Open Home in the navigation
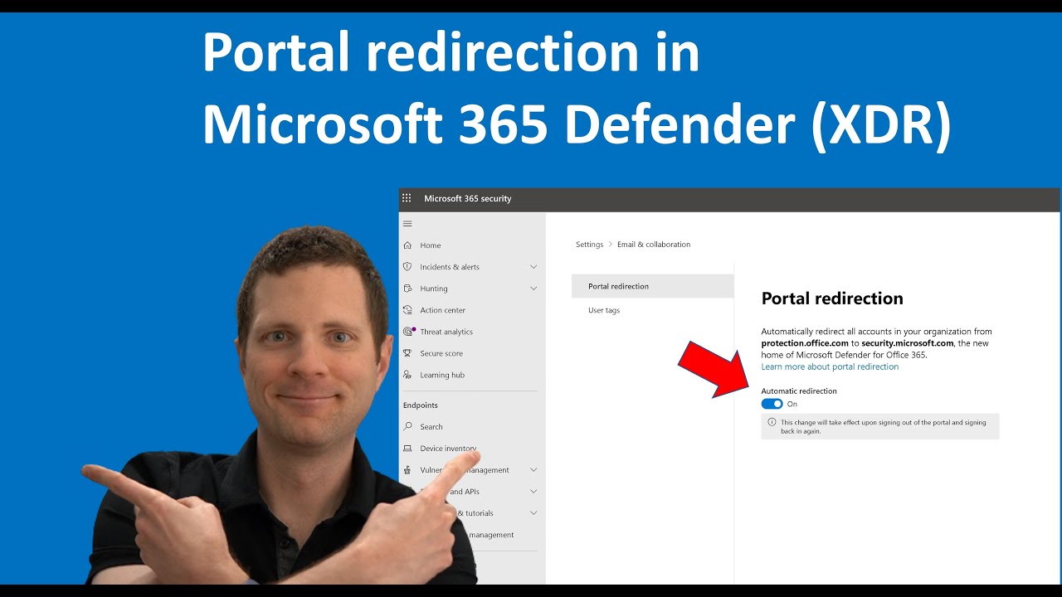The height and width of the screenshot is (597, 1062). 431,245
